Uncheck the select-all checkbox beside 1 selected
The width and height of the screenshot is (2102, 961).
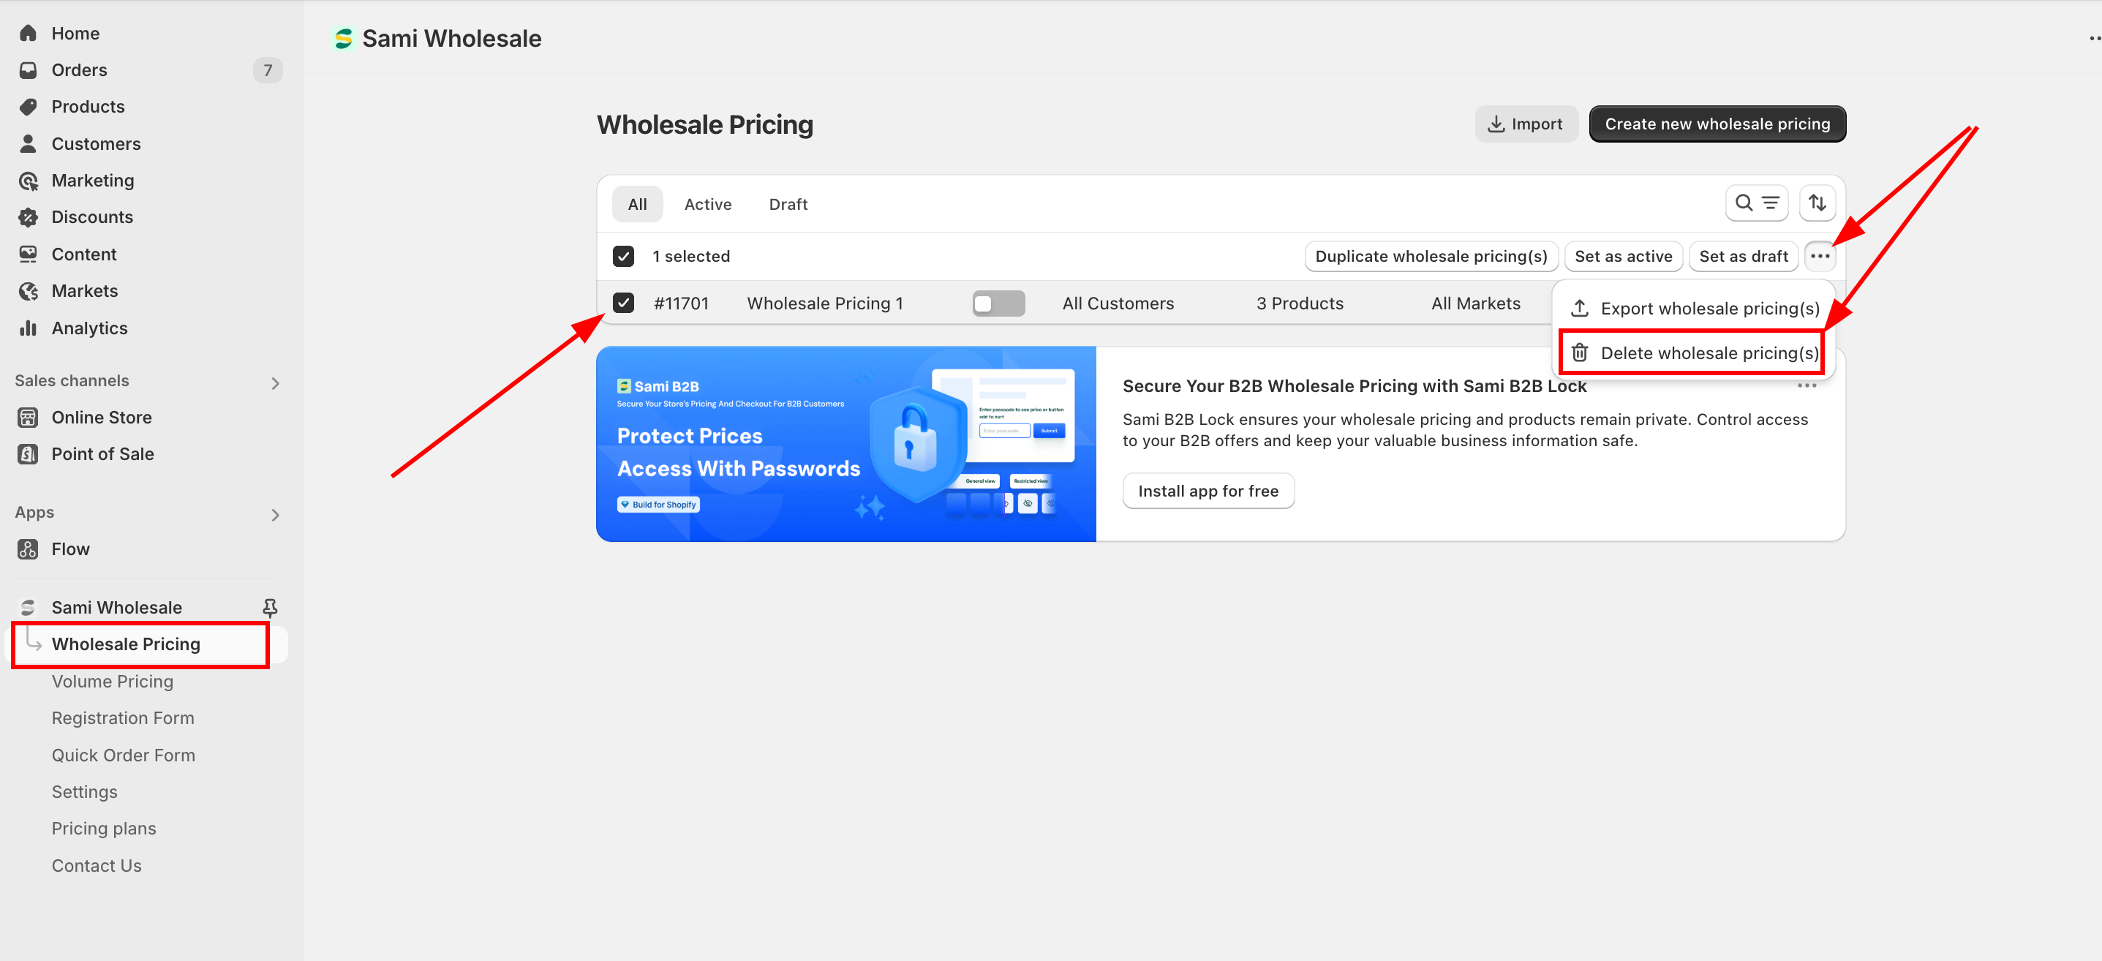click(623, 256)
